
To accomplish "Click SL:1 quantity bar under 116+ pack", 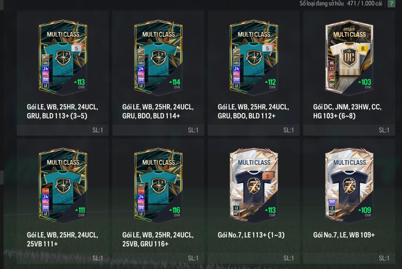I will pos(158,258).
